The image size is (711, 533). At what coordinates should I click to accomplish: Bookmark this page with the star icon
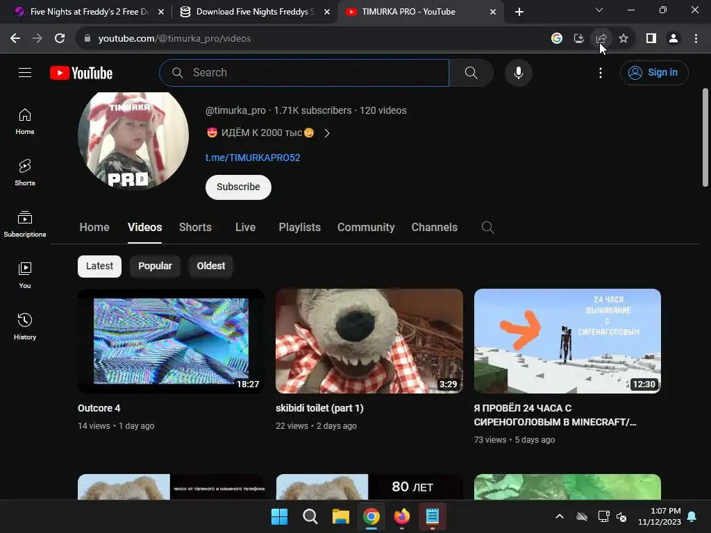[623, 39]
